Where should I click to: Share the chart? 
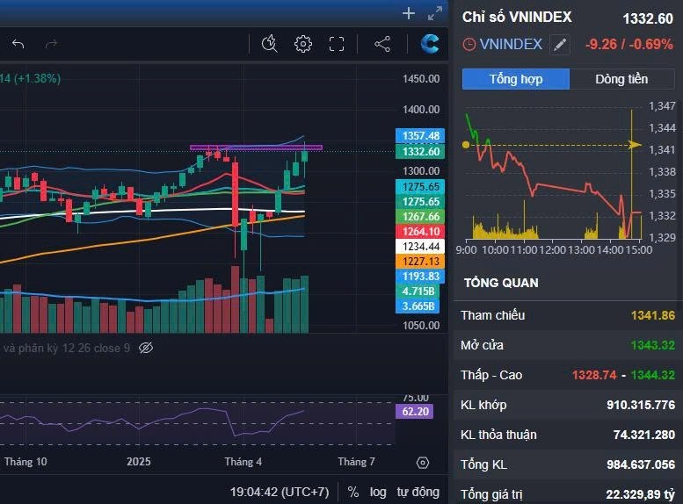coord(382,44)
